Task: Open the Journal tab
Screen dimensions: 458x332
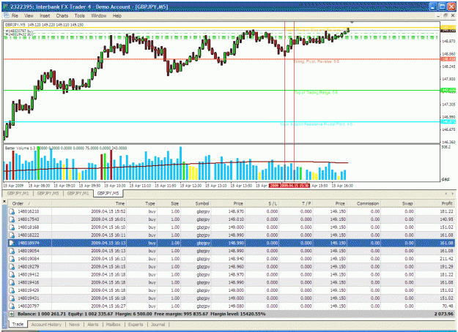Action: click(x=158, y=325)
